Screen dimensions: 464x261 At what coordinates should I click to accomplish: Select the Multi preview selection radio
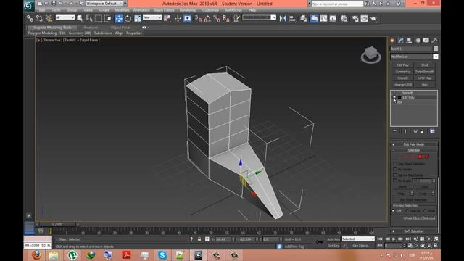click(426, 211)
